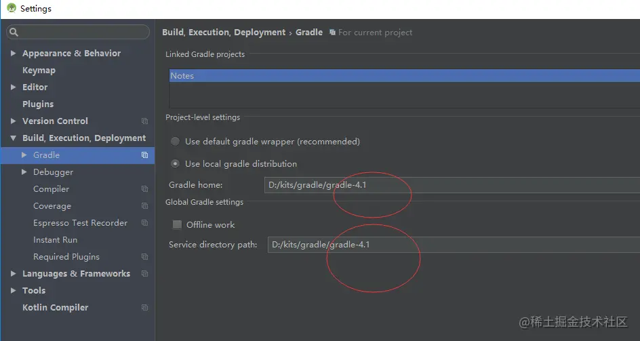Click the settings search input field
This screenshot has height=341, width=640.
tap(78, 32)
